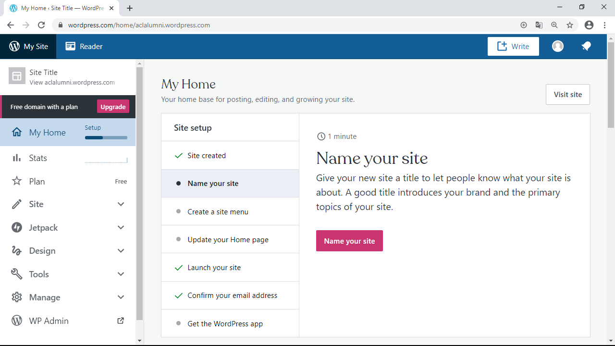Open WP Admin external link icon
The image size is (615, 346).
[121, 321]
